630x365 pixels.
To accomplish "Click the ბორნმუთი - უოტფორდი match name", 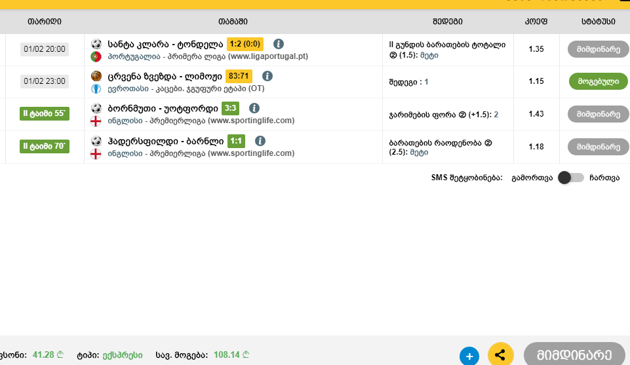I will click(163, 108).
